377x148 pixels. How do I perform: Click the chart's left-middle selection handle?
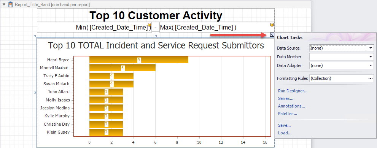click(x=35, y=92)
